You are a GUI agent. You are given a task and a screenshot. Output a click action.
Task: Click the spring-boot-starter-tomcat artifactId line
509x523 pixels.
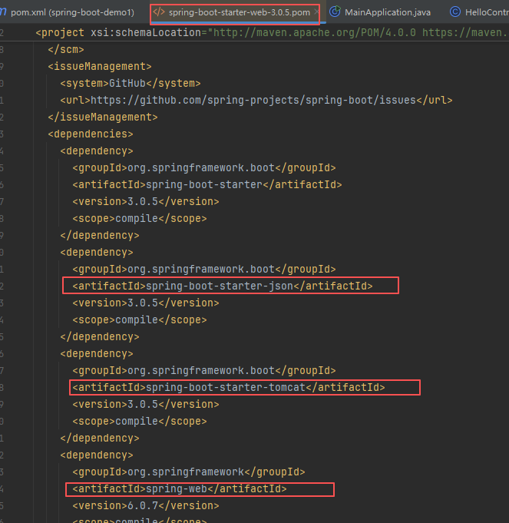pos(229,387)
